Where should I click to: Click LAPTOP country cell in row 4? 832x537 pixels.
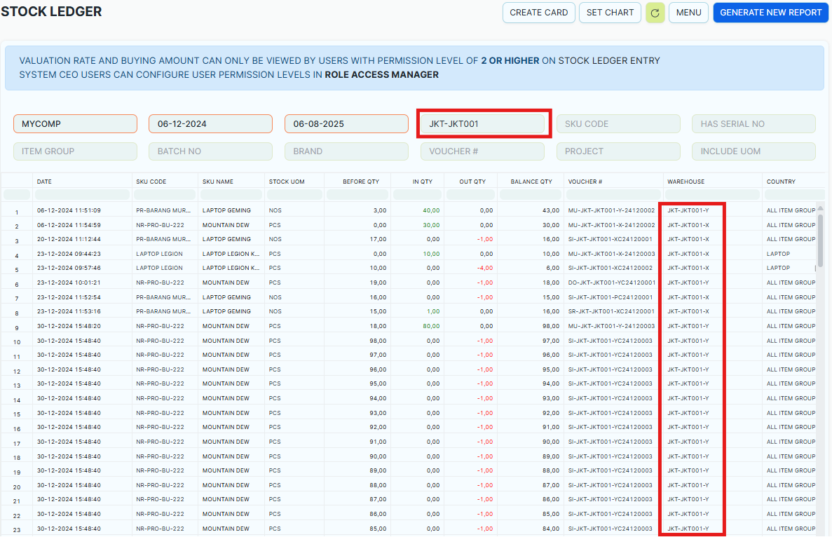pos(778,254)
